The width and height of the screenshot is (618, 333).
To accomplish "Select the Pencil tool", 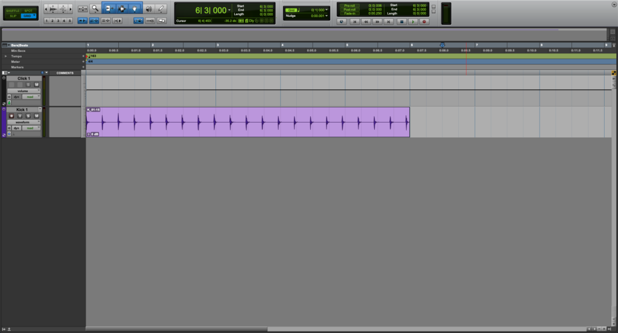I will tap(161, 8).
